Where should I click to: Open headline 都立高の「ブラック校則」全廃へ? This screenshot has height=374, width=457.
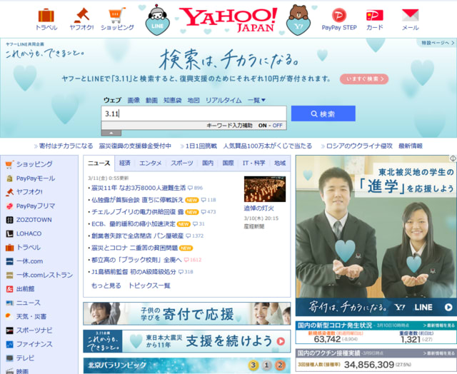pyautogui.click(x=136, y=260)
